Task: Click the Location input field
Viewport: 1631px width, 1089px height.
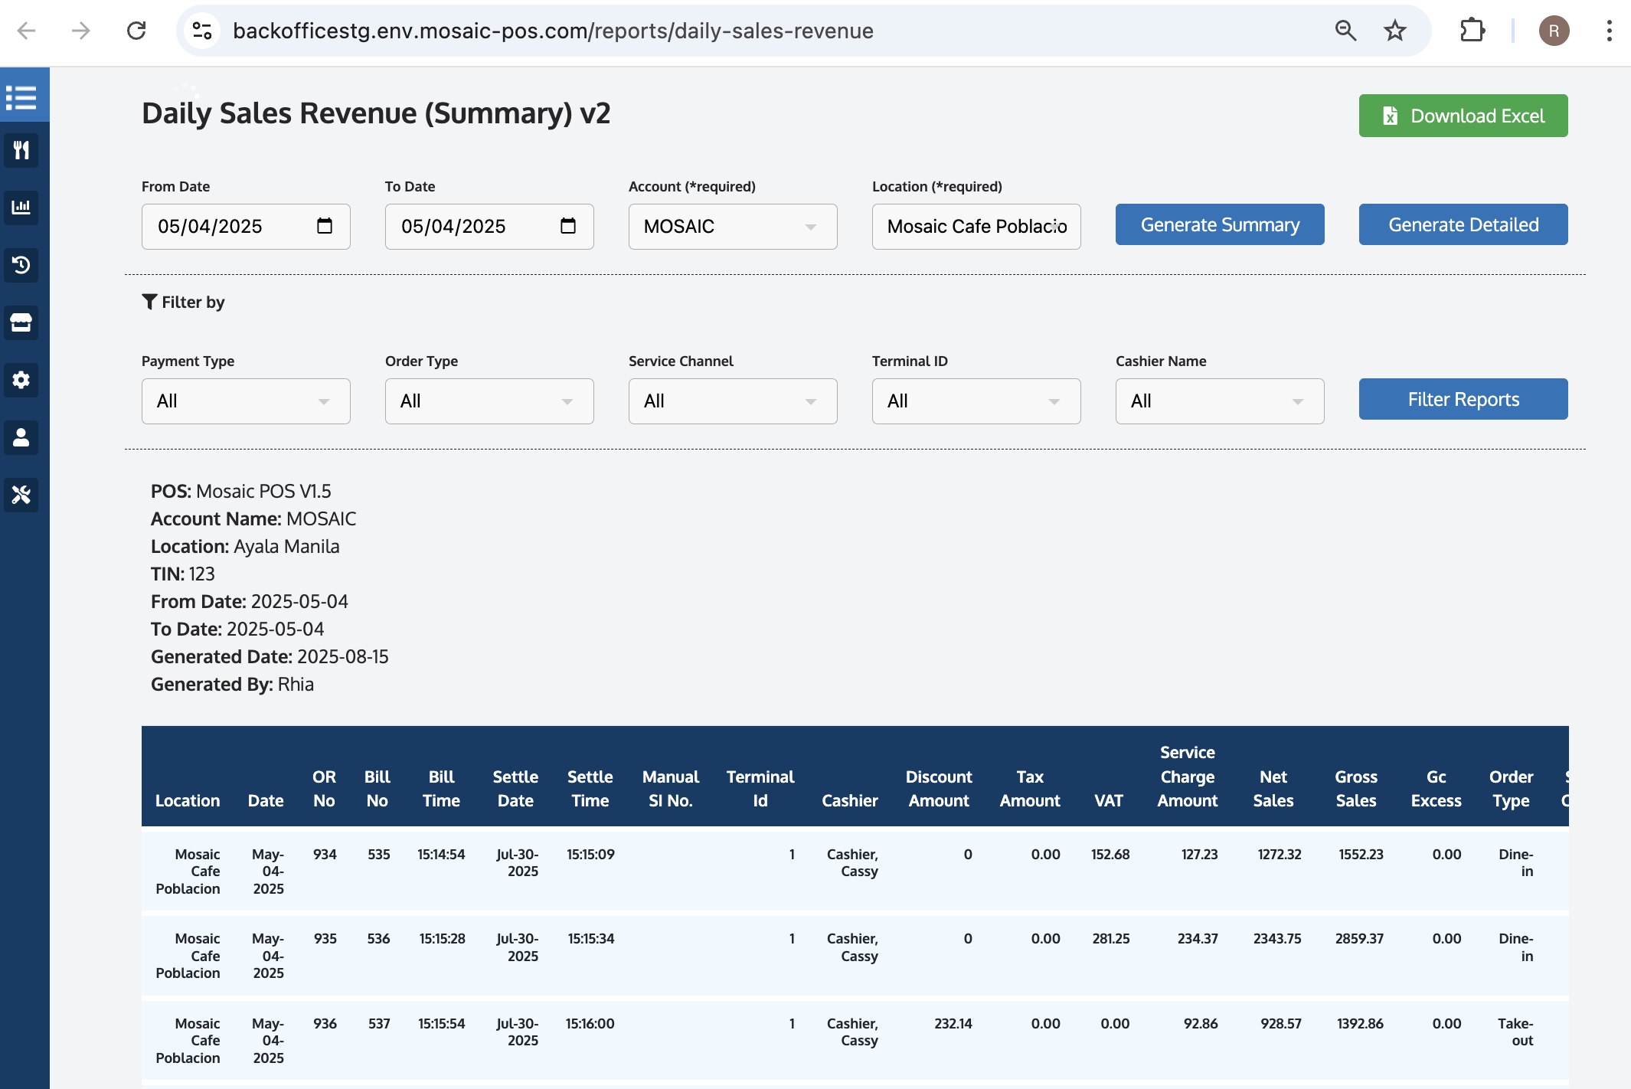Action: pos(976,227)
